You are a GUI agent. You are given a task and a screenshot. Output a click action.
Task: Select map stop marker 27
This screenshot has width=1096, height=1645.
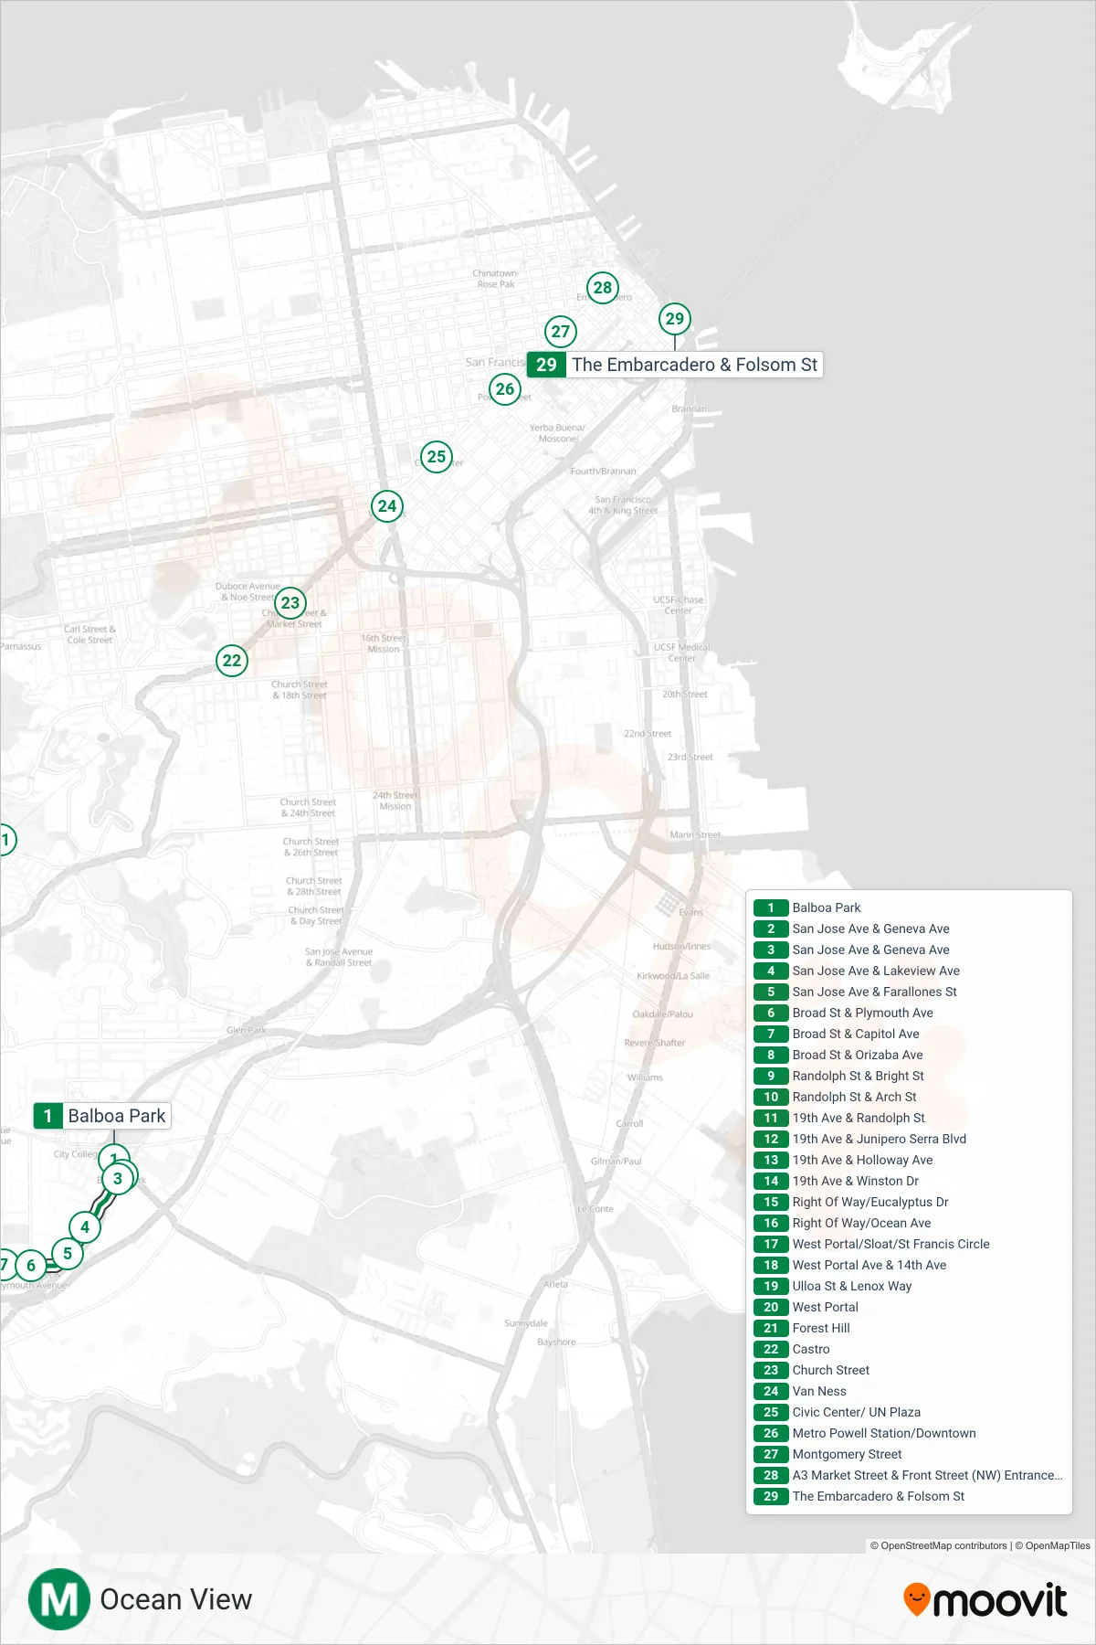point(561,332)
